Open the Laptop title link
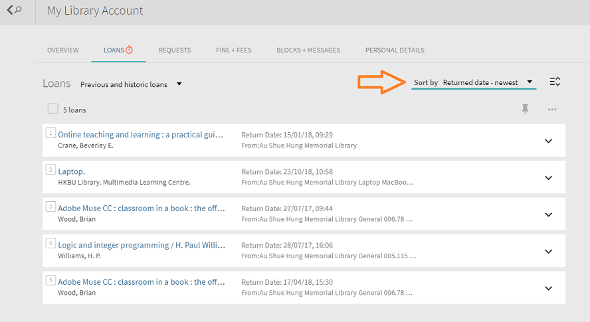 (72, 171)
